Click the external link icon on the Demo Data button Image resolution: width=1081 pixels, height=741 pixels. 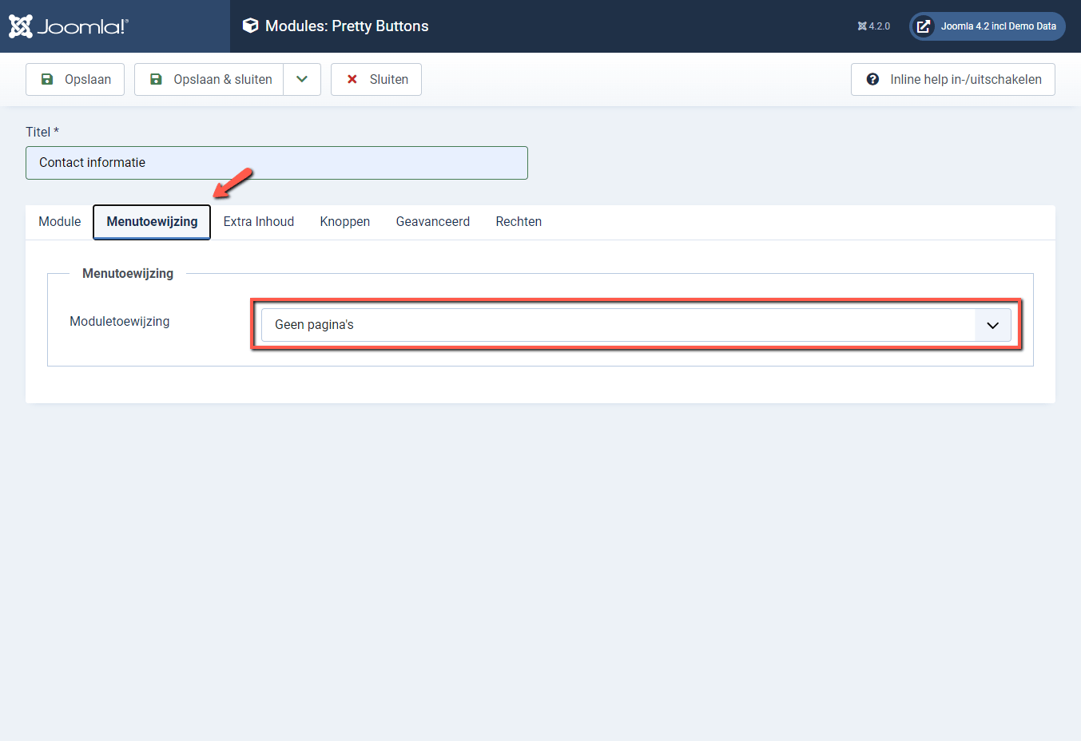pos(924,26)
